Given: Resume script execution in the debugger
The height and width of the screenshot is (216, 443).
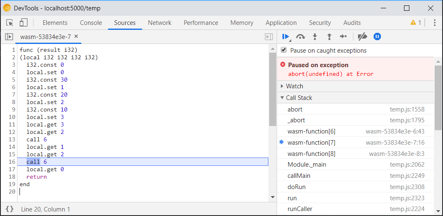Looking at the screenshot, I should (x=285, y=37).
